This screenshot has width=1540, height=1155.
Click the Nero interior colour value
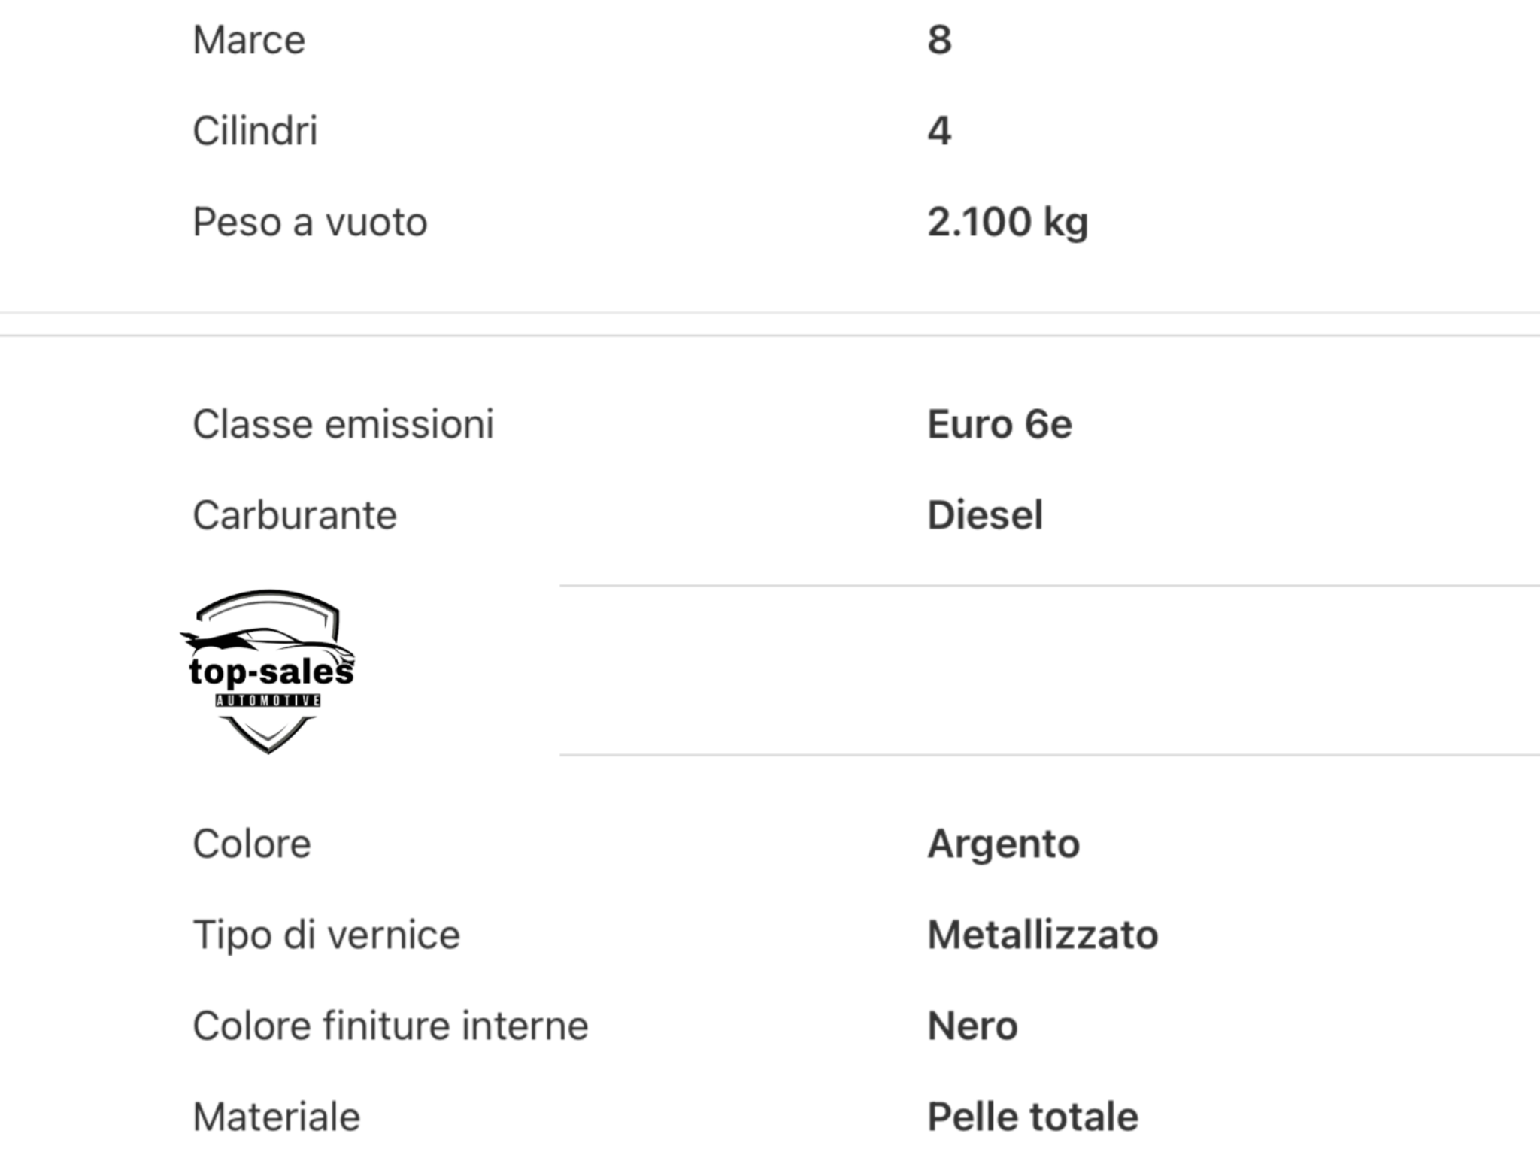(x=972, y=1026)
